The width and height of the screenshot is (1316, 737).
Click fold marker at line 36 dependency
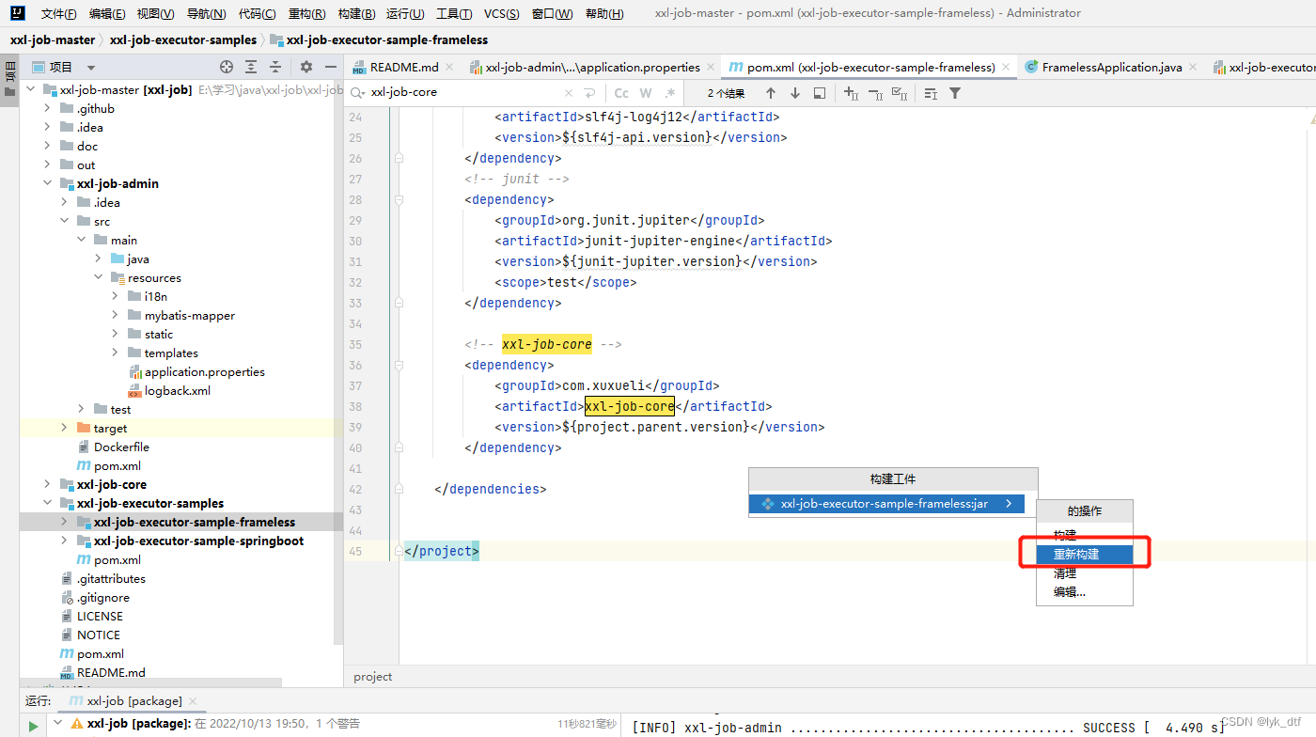click(x=399, y=365)
